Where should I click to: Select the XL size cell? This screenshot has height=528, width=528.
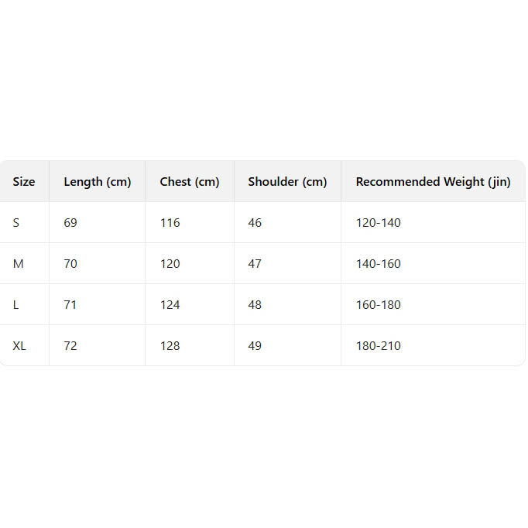click(19, 346)
